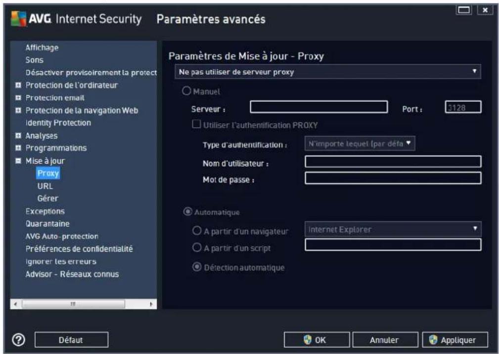Click the Analyses label
This screenshot has width=499, height=354.
pos(42,136)
